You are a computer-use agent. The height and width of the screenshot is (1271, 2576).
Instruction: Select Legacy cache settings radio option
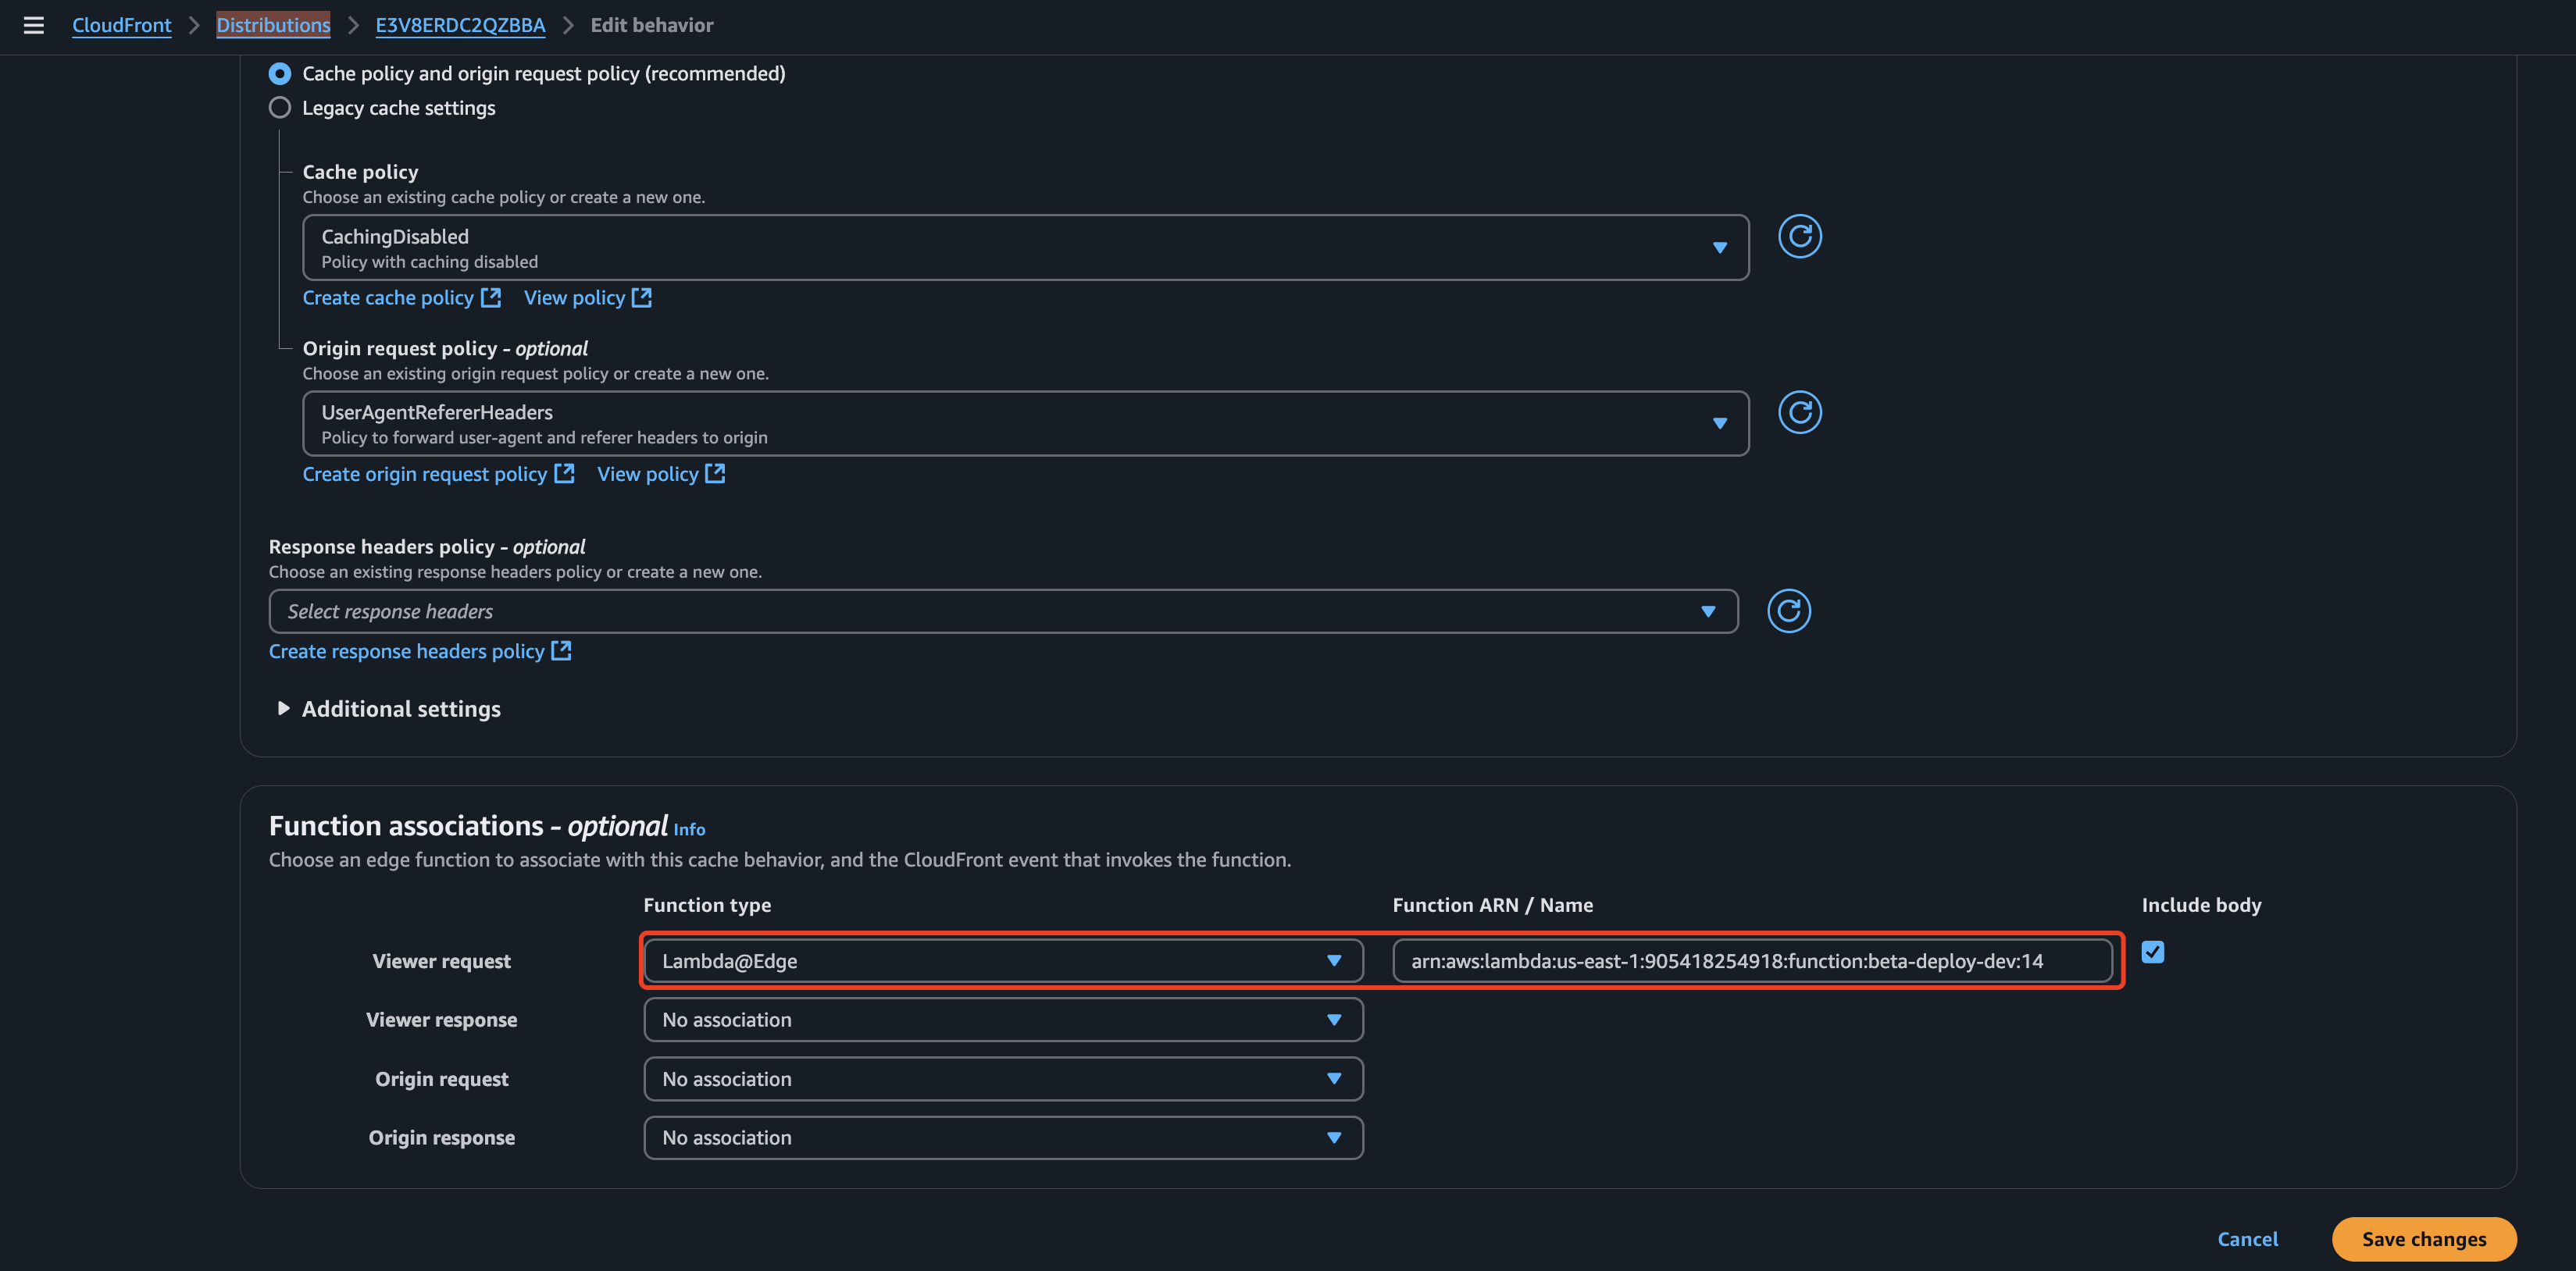pos(280,108)
